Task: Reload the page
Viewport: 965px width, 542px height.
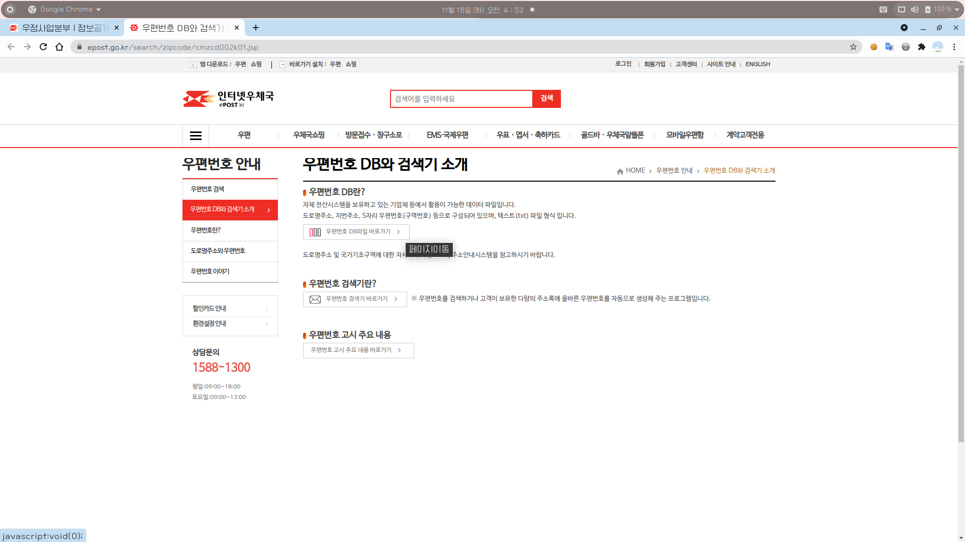Action: coord(43,47)
